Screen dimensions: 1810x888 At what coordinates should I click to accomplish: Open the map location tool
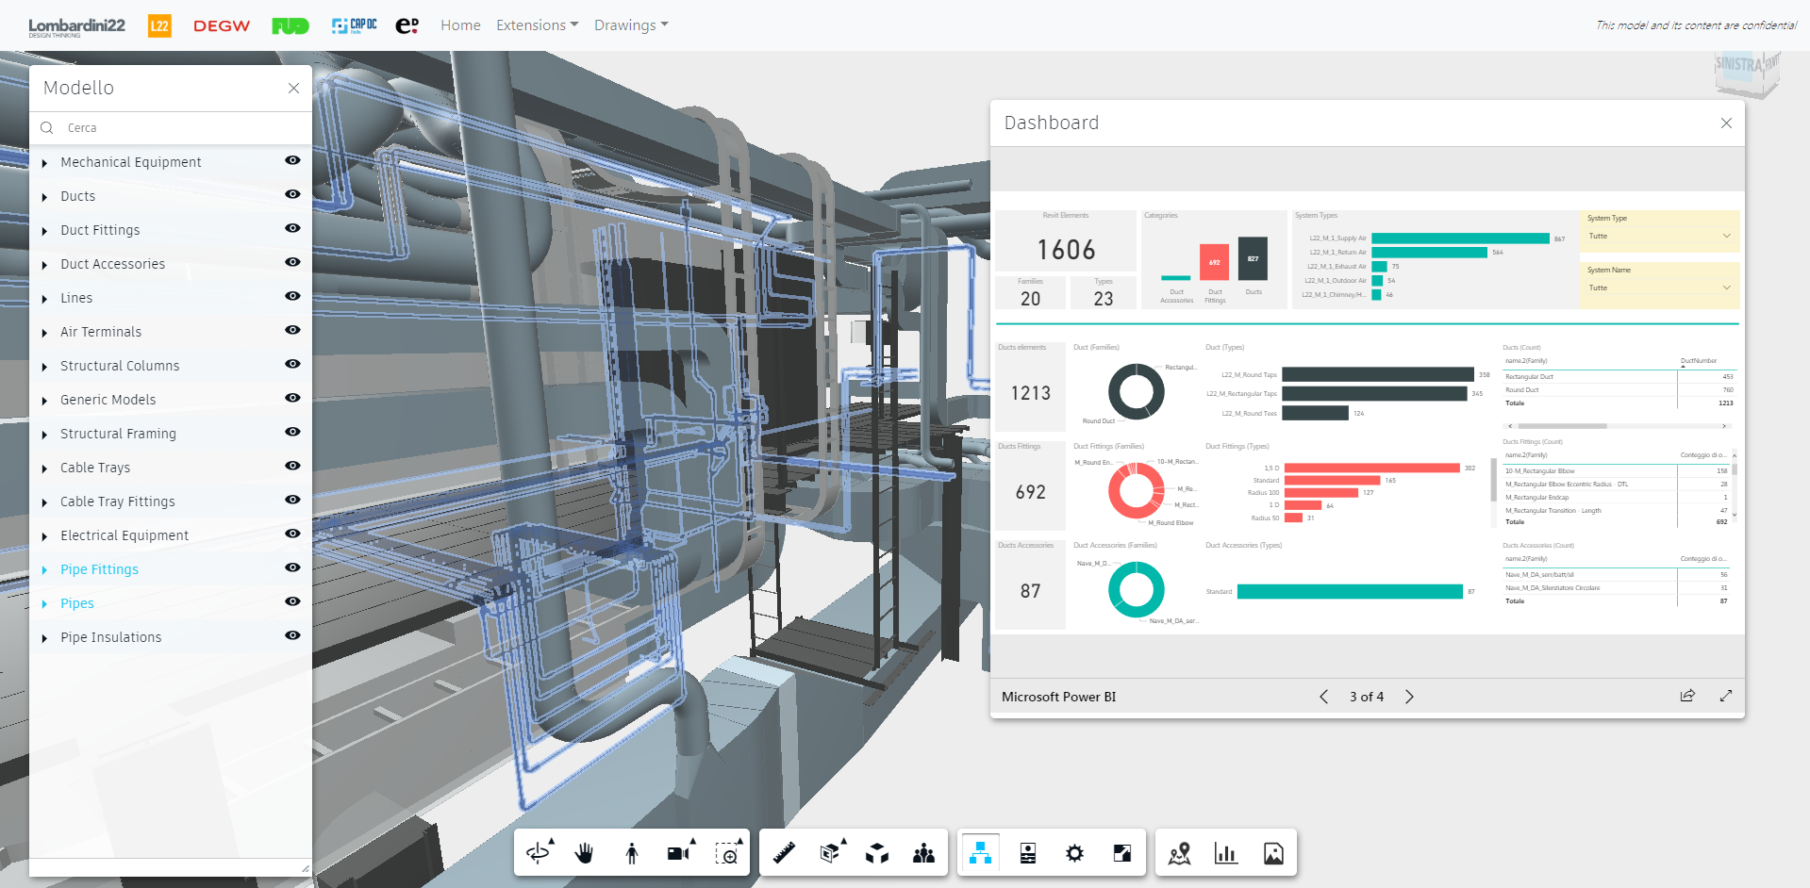pyautogui.click(x=1179, y=853)
